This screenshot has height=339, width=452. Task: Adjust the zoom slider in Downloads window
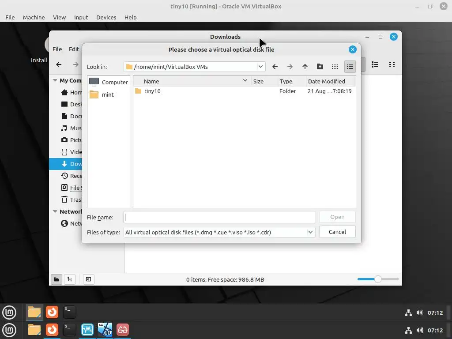[378, 279]
